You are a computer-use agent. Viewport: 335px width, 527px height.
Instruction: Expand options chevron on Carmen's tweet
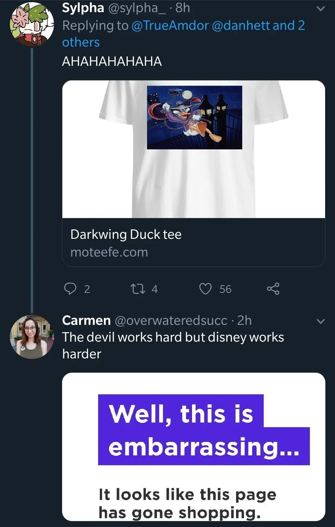[x=321, y=321]
